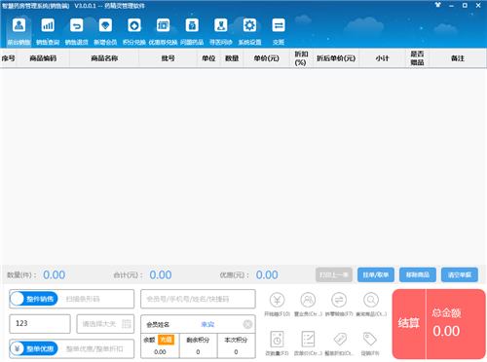Open the 问题药品 problem drugs tab

pos(192,32)
